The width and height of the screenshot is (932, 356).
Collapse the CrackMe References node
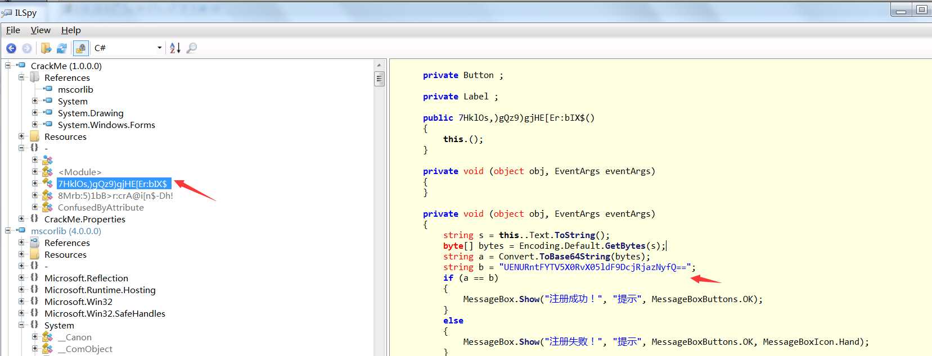pyautogui.click(x=21, y=77)
